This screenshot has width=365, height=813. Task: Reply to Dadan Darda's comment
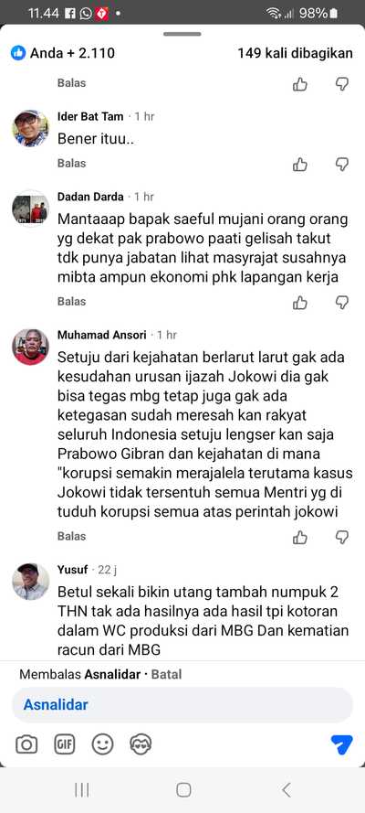[71, 301]
